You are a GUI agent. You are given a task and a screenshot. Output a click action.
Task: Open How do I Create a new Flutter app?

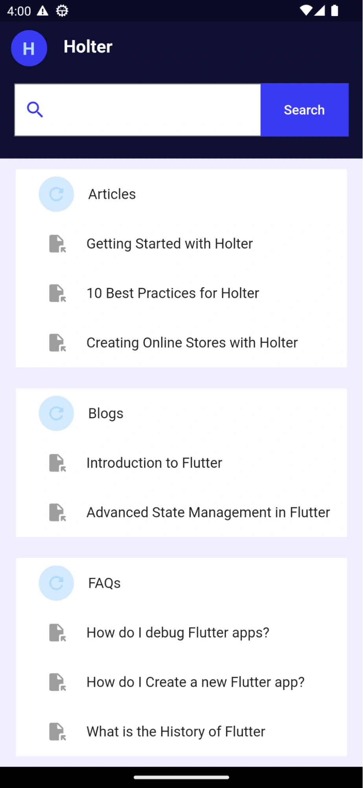[x=195, y=682]
